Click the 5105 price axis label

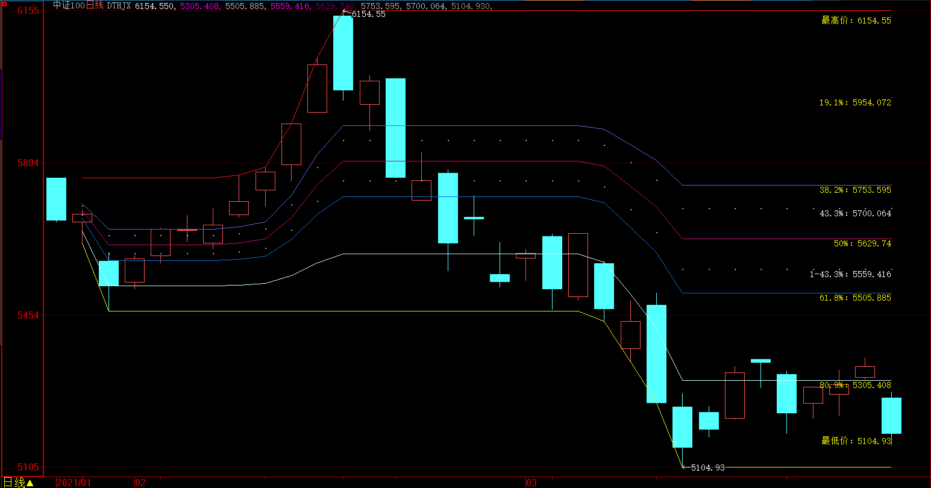pos(28,468)
